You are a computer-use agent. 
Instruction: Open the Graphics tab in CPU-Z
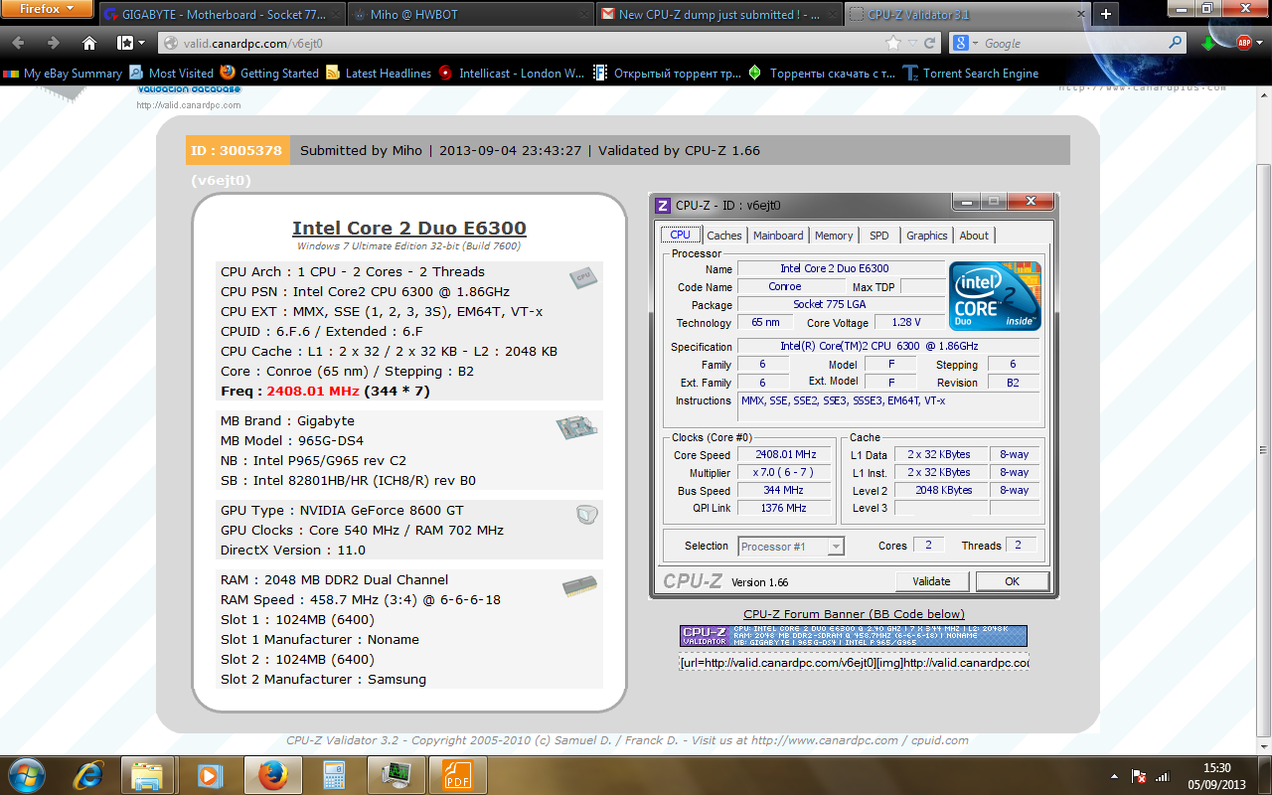(x=927, y=236)
